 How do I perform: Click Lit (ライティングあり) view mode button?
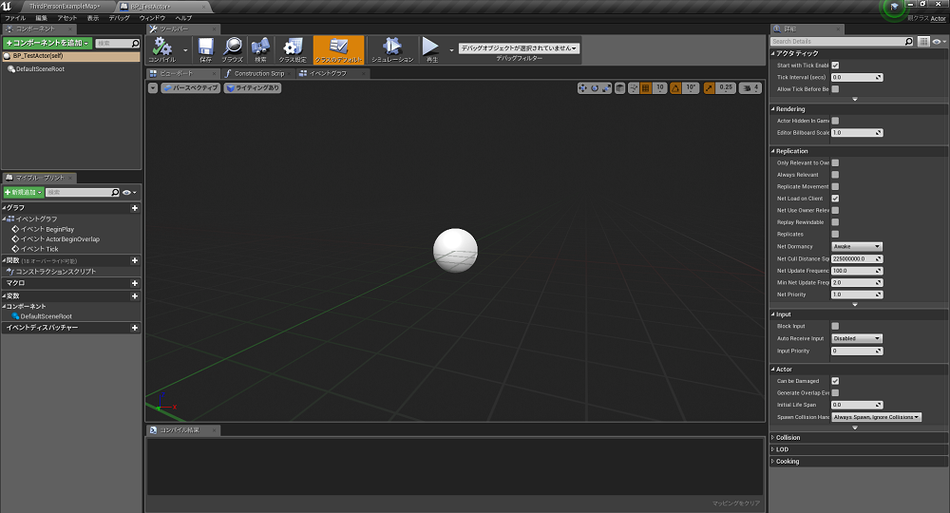[253, 87]
